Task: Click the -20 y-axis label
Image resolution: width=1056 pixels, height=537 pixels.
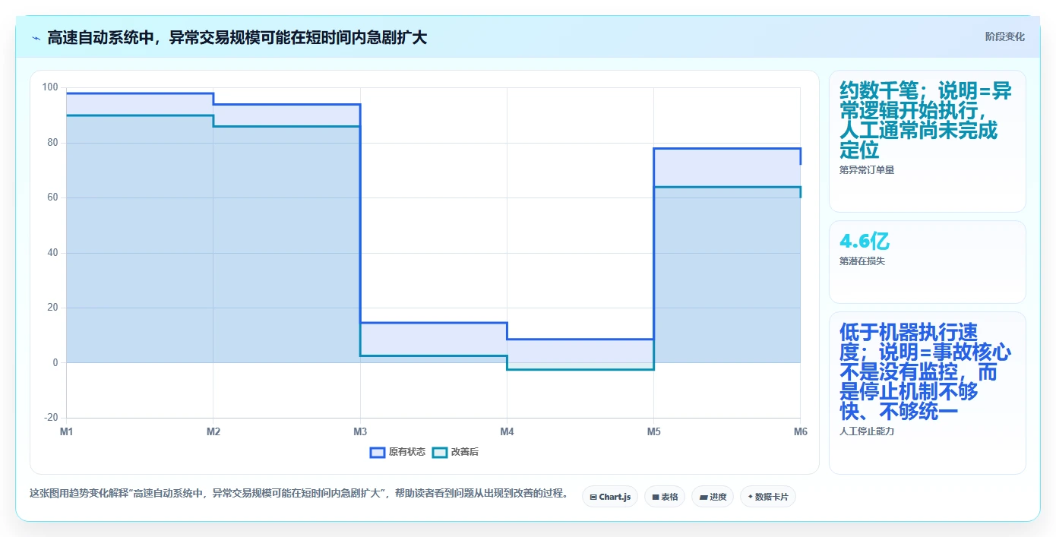Action: [x=51, y=418]
